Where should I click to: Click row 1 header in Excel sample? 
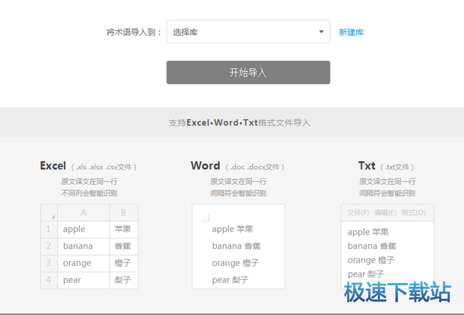tap(49, 229)
